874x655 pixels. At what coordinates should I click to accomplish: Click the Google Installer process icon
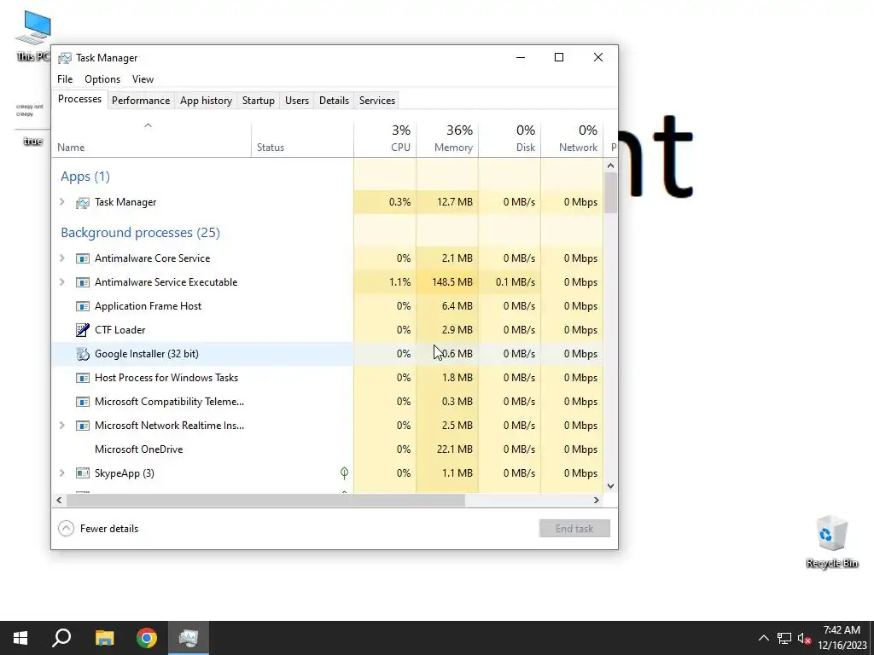pyautogui.click(x=83, y=354)
